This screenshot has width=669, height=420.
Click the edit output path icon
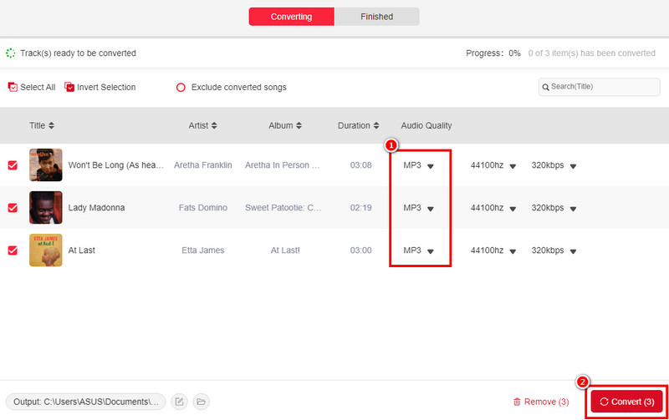179,402
